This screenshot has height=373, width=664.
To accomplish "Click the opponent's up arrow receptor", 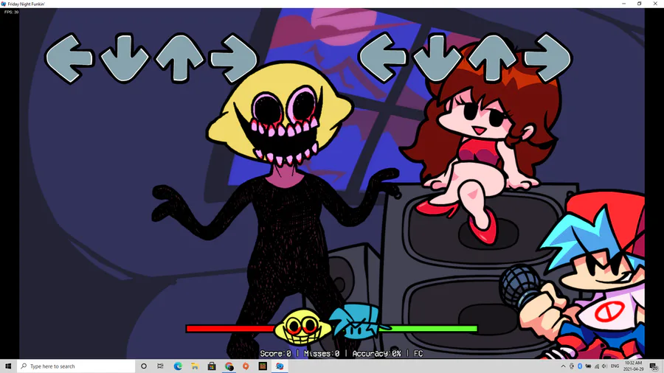I will point(179,58).
